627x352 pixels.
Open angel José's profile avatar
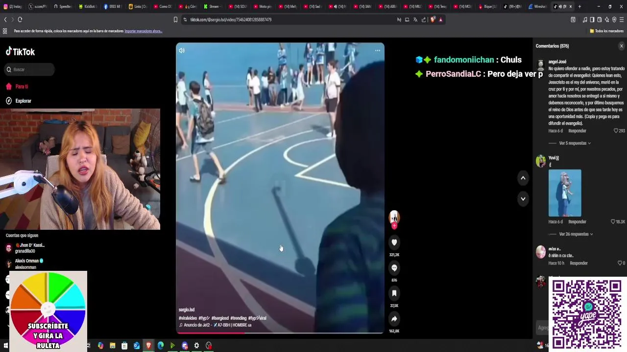(541, 65)
